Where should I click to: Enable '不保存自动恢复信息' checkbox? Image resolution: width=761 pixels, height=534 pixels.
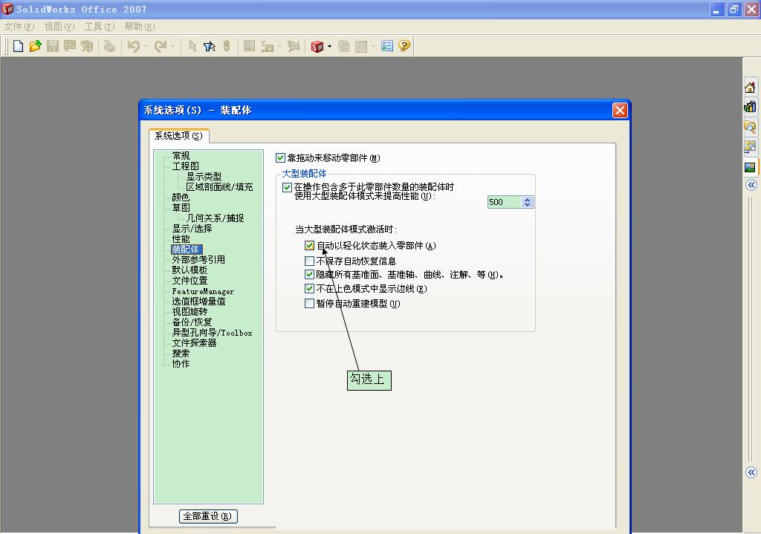pyautogui.click(x=309, y=261)
